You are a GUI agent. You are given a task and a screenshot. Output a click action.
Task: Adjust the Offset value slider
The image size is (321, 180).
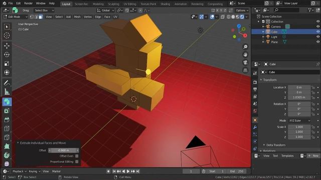coord(64,150)
